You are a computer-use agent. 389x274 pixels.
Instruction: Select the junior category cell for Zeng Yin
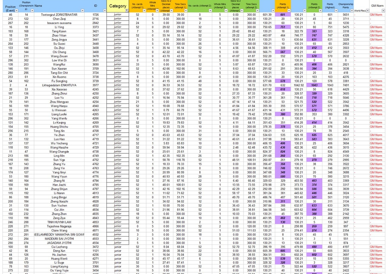click(117, 168)
